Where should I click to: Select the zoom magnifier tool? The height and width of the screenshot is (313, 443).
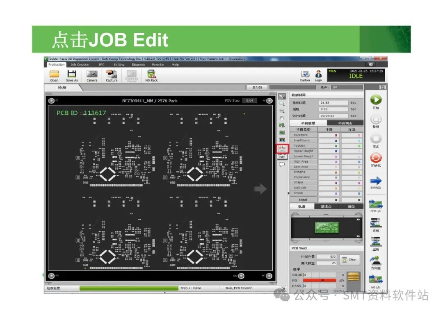pos(282,104)
